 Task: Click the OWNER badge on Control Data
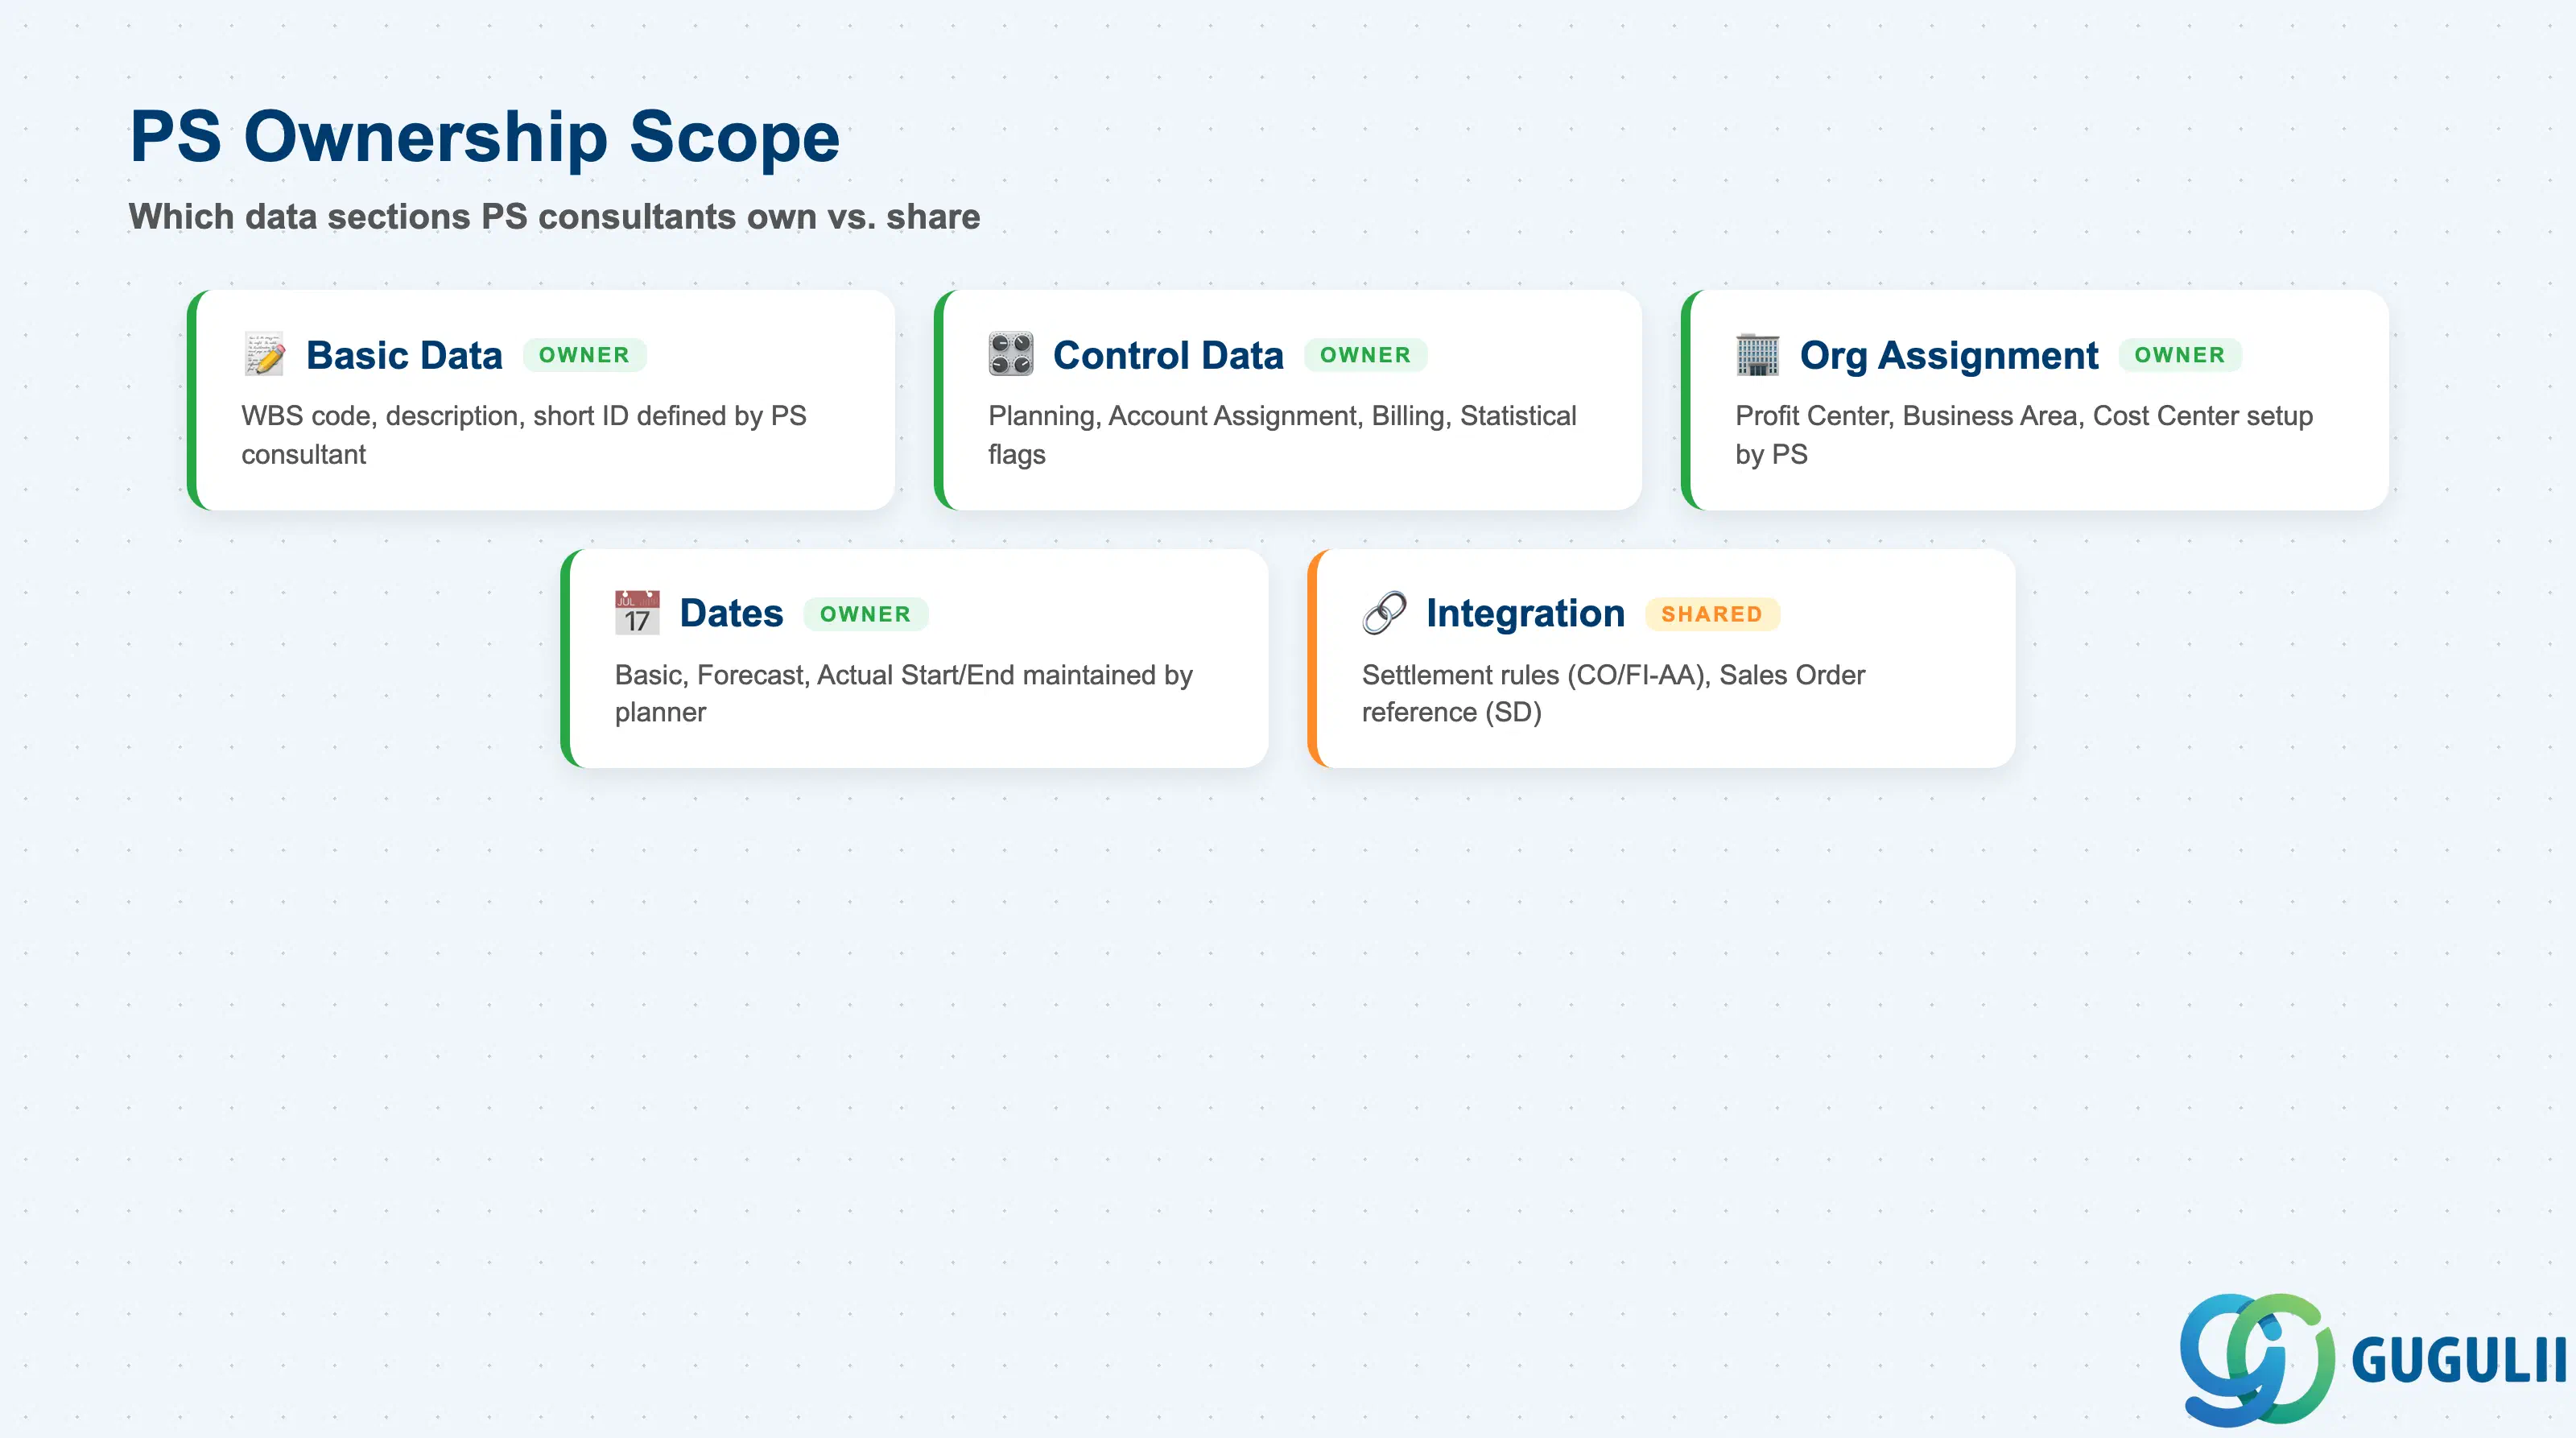(1365, 355)
